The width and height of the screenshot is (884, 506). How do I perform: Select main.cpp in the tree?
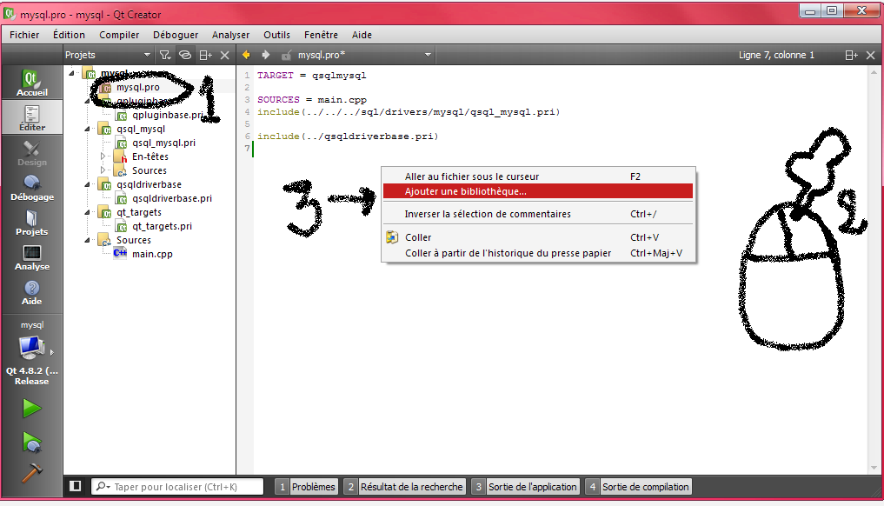[x=152, y=254]
